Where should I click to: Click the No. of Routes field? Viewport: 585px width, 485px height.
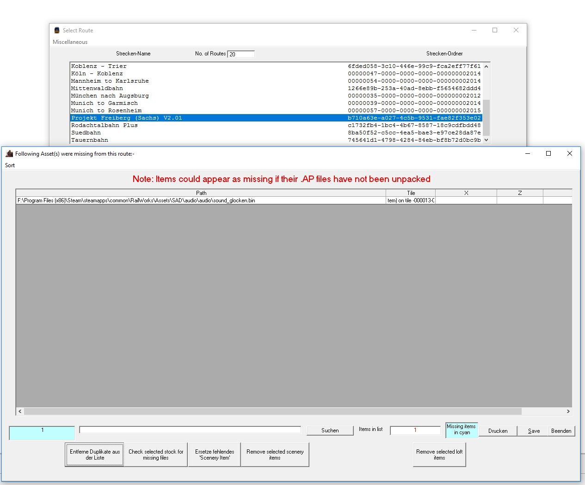[241, 54]
